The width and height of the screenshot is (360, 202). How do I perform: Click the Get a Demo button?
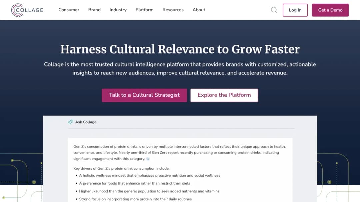pyautogui.click(x=330, y=10)
